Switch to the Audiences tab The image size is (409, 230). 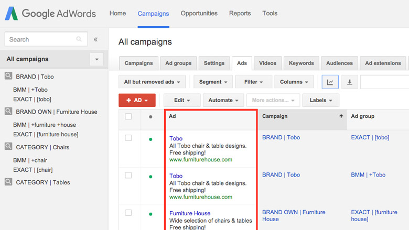[x=339, y=63]
